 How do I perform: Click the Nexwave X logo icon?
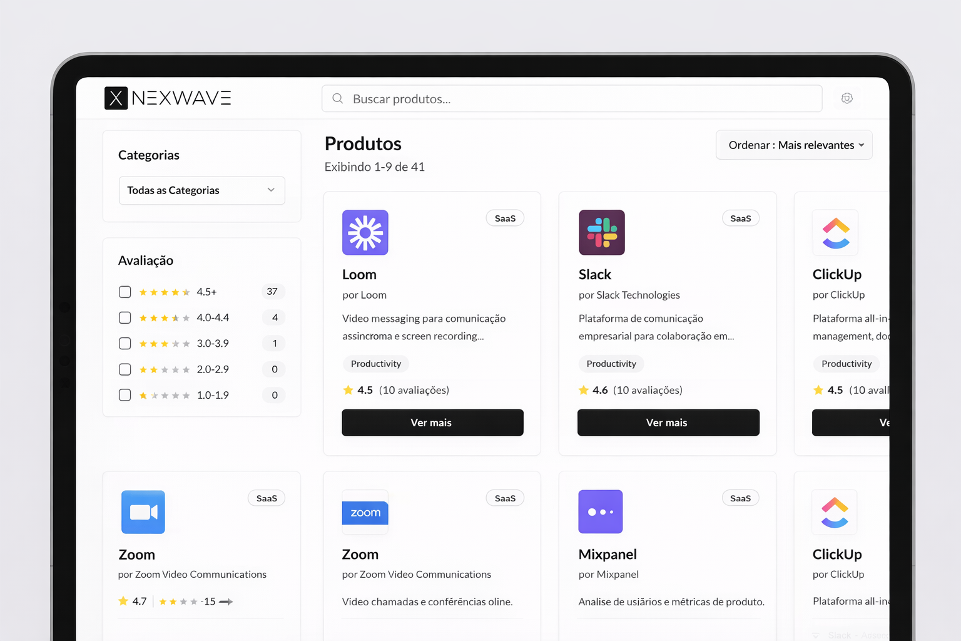(x=116, y=98)
